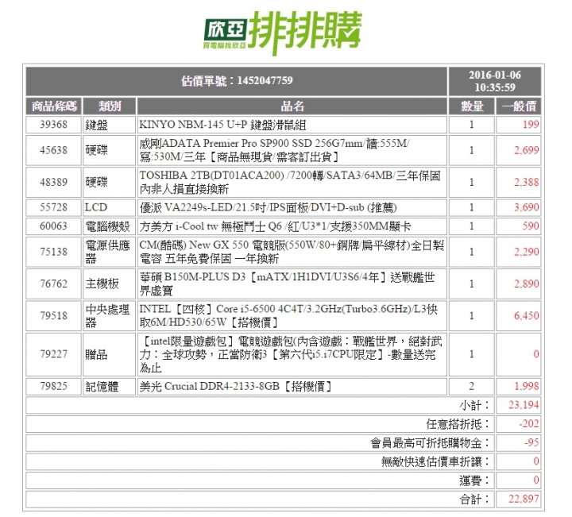Click the 任意搭折抵 label
The height and width of the screenshot is (517, 572).
tap(458, 424)
